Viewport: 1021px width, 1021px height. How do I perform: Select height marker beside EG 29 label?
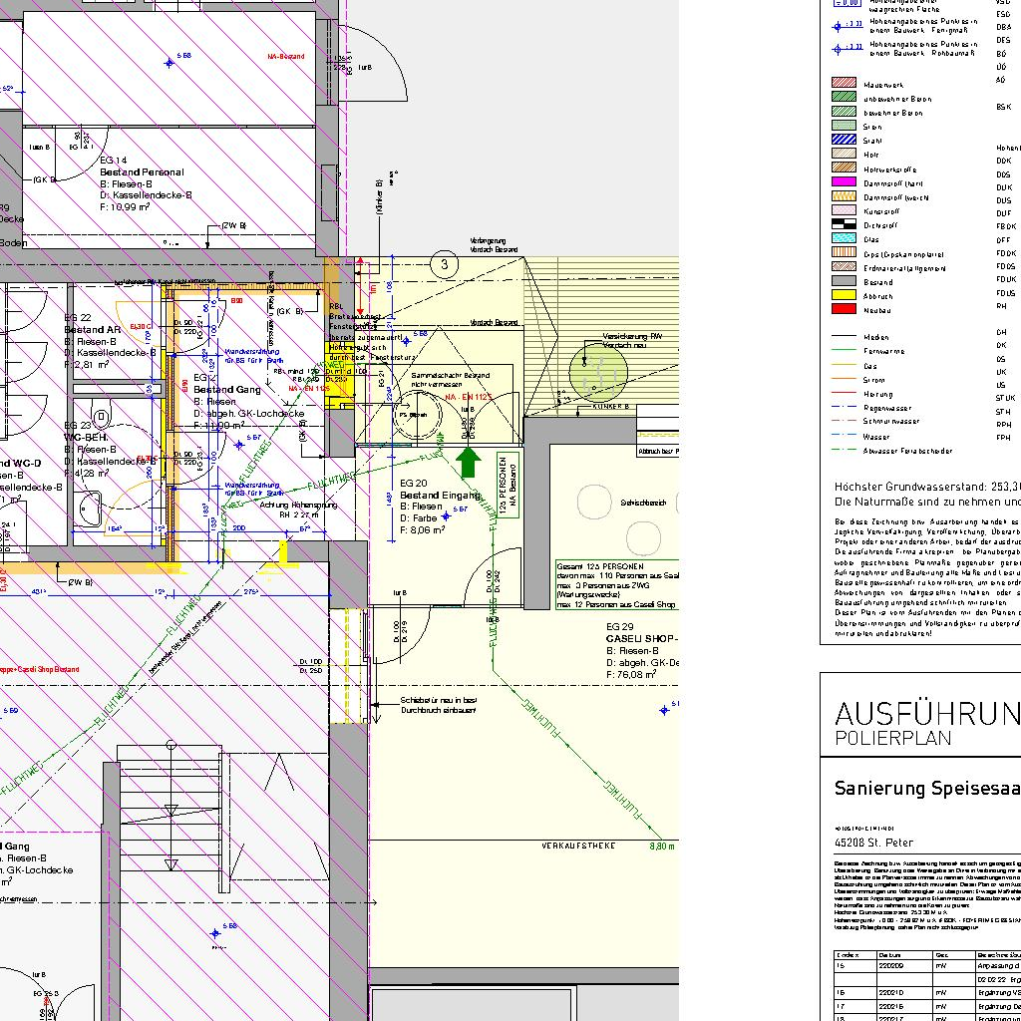point(665,709)
